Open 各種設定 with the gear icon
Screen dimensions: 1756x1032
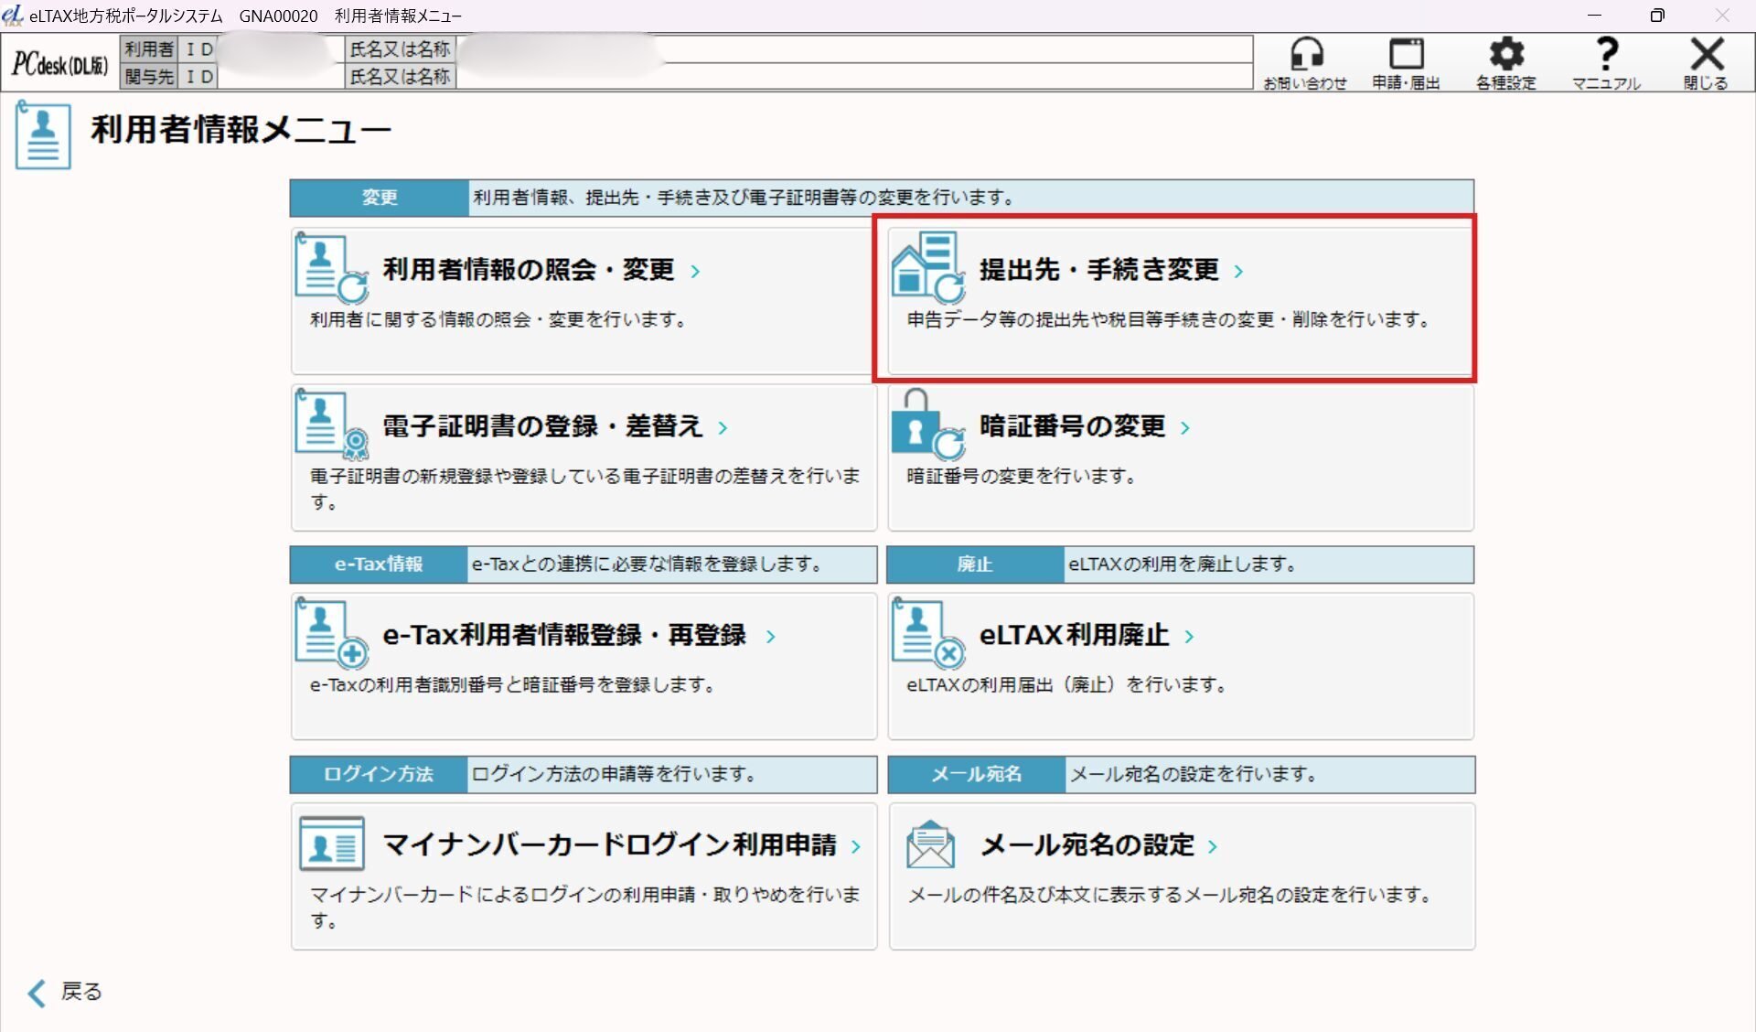pyautogui.click(x=1506, y=55)
